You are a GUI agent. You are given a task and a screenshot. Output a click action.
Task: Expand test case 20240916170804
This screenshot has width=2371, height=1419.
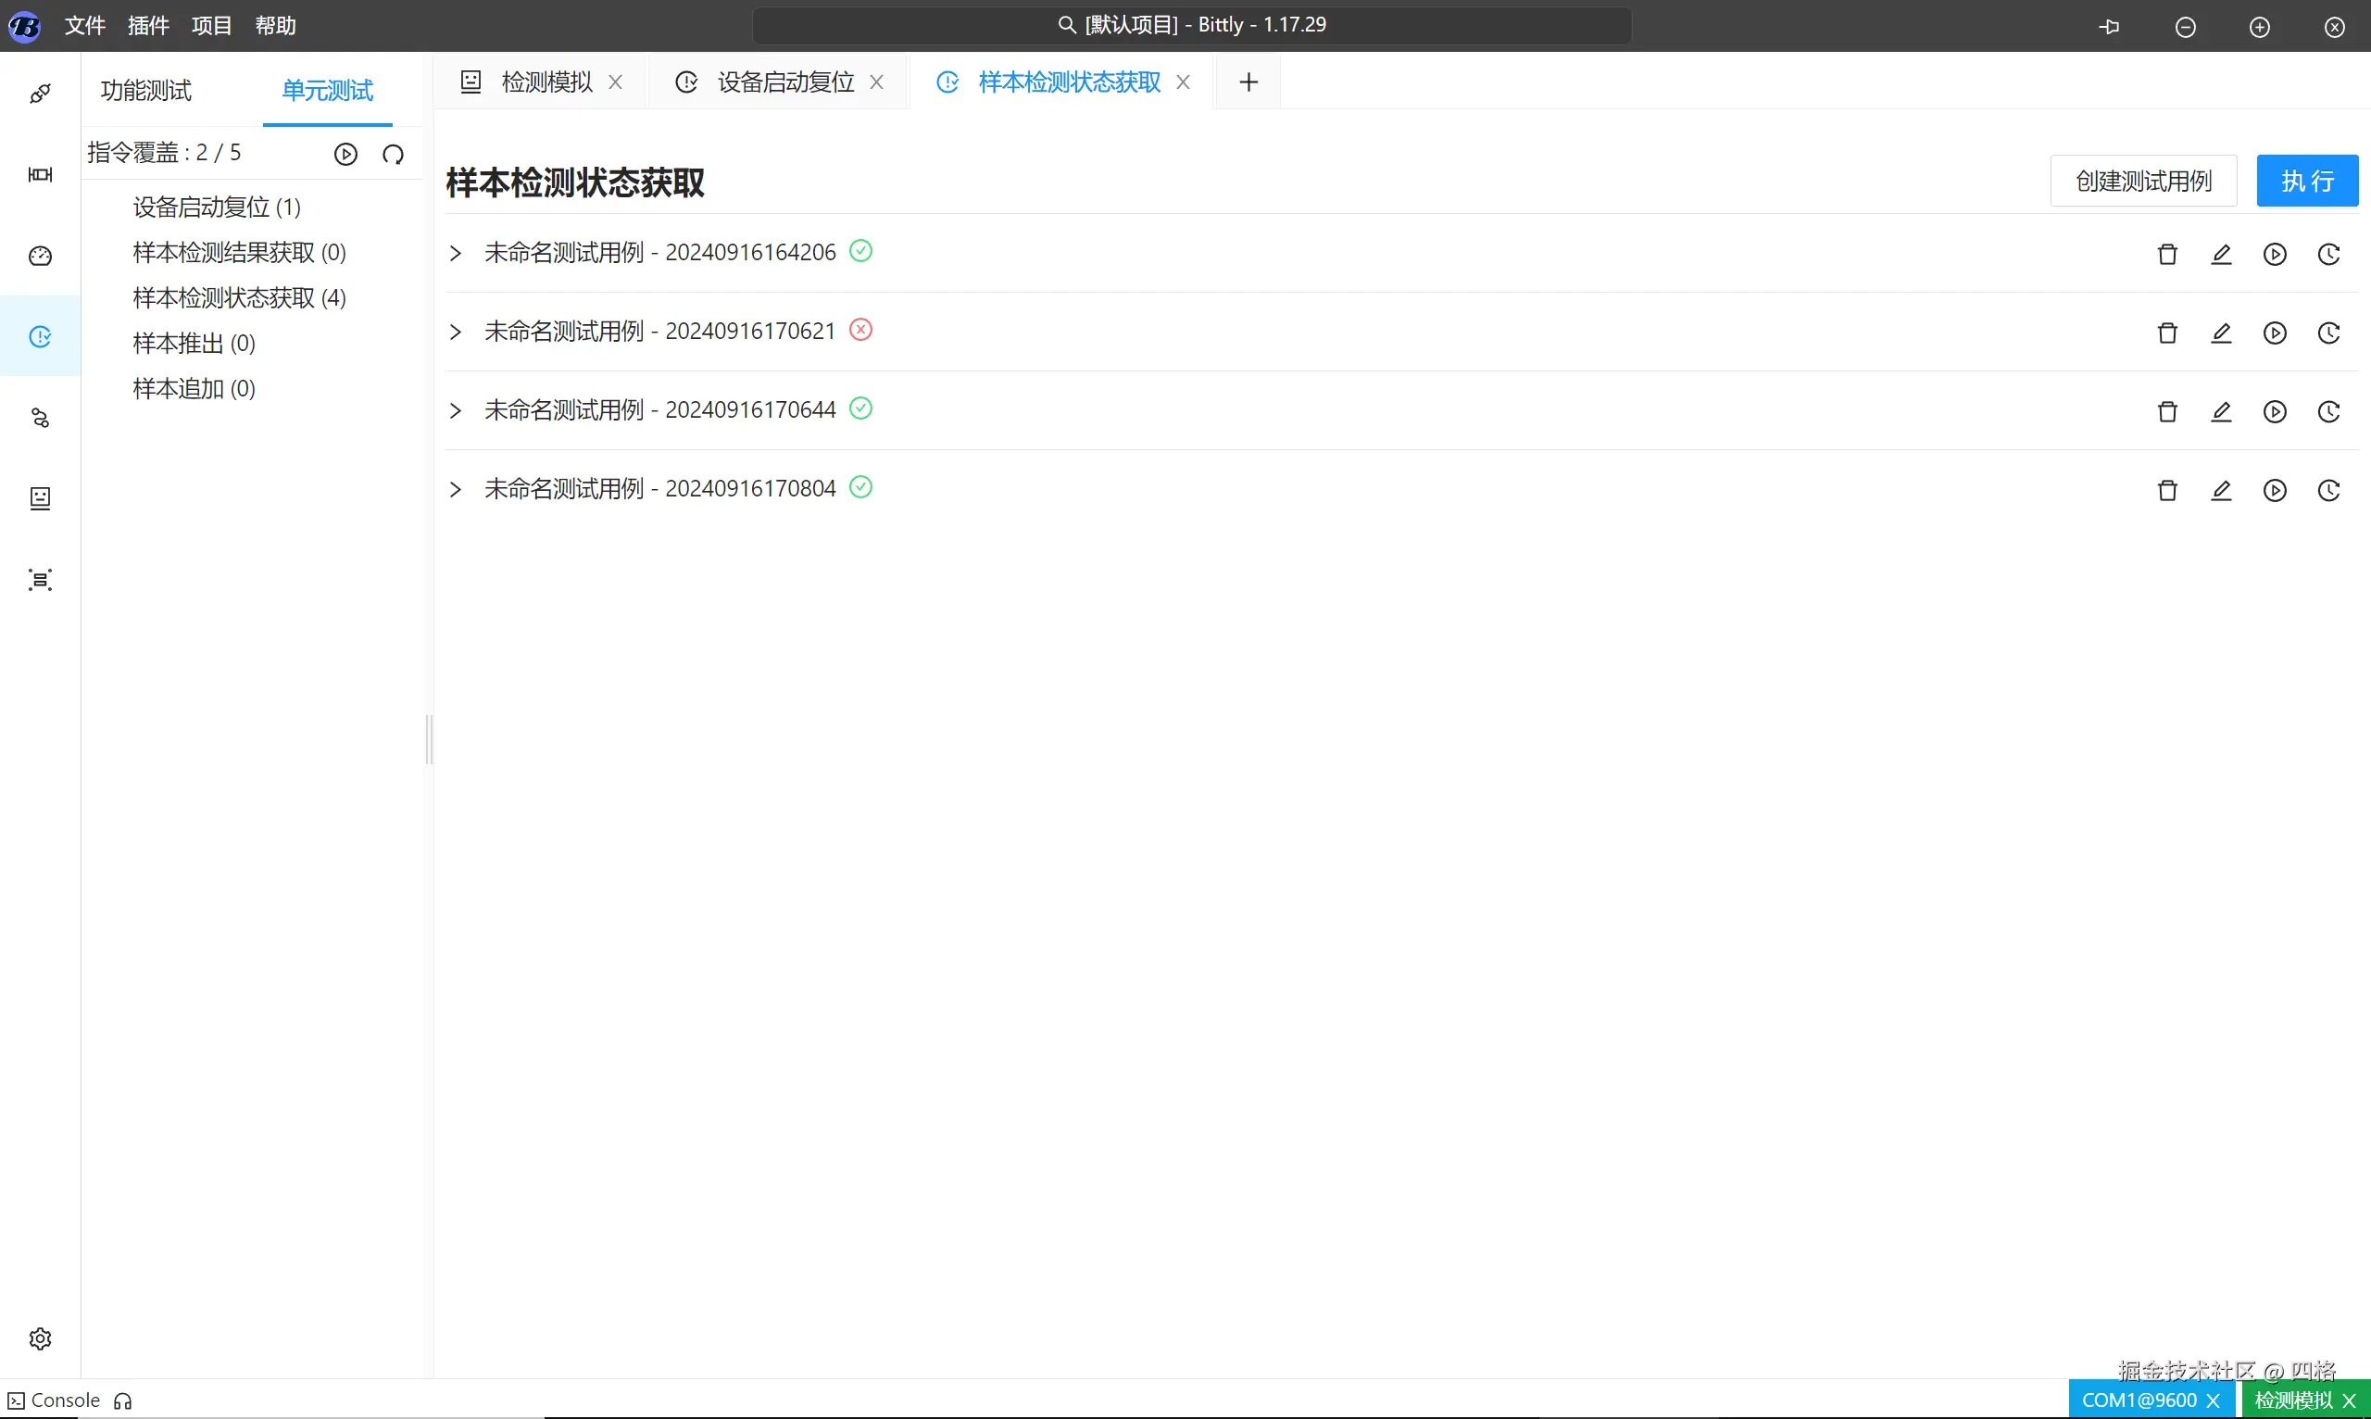coord(455,490)
